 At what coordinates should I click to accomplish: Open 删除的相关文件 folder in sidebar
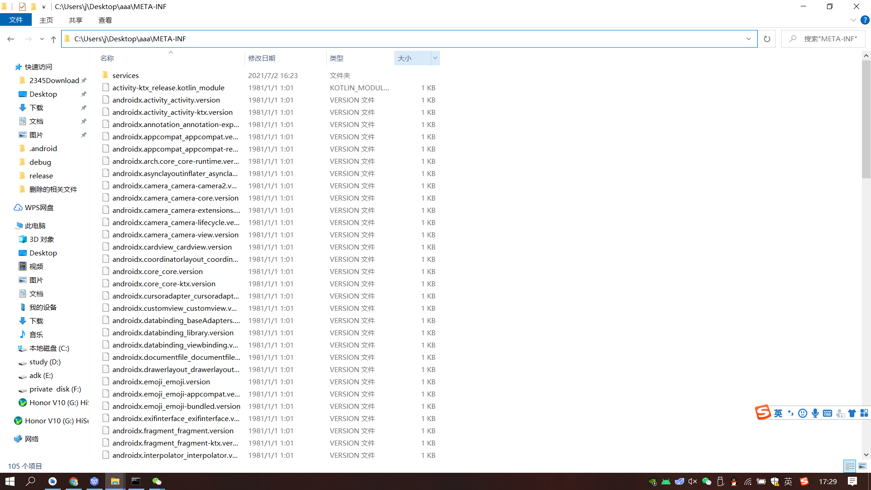click(x=53, y=189)
